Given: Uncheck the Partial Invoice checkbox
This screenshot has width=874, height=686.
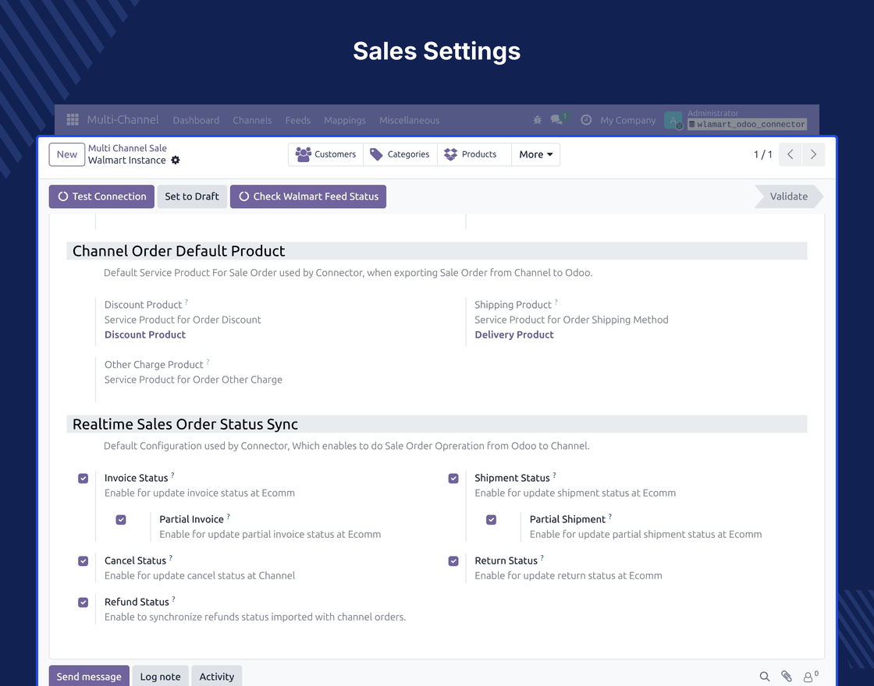Looking at the screenshot, I should [121, 519].
